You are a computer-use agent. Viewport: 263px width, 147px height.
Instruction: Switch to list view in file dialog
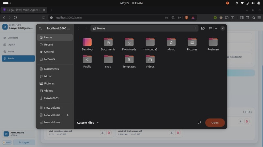tap(210, 28)
